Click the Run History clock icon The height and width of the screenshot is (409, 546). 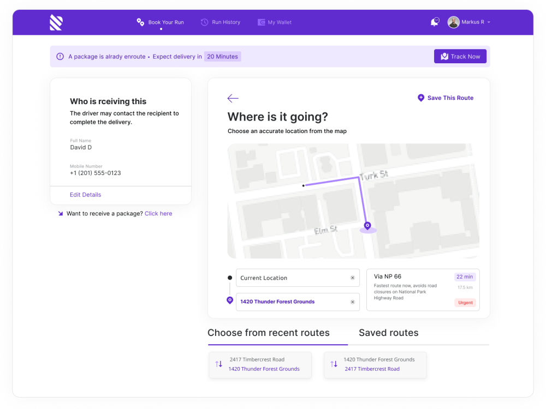[x=204, y=22]
